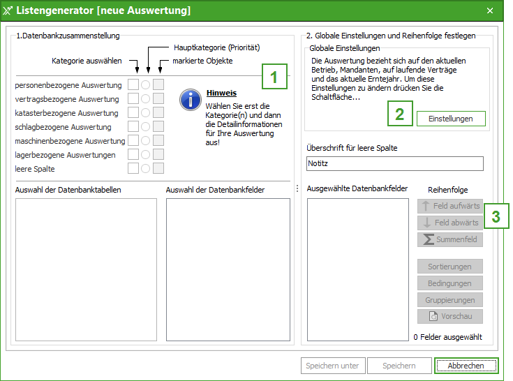Toggle markierte Objekte for maschinenbezogene Auswertung
This screenshot has height=381, width=513.
pos(158,141)
